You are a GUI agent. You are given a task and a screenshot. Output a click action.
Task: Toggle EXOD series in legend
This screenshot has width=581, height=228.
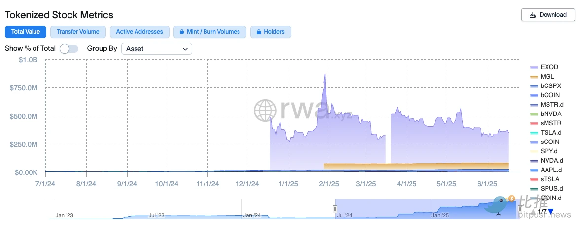point(545,67)
